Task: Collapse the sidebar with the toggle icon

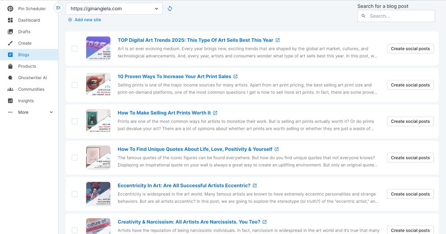Action: (58, 8)
